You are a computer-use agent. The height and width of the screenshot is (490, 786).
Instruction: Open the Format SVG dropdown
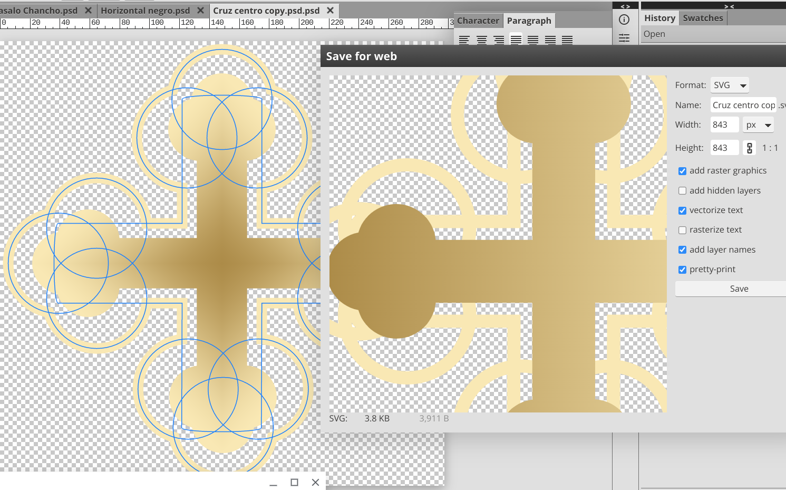(x=730, y=85)
